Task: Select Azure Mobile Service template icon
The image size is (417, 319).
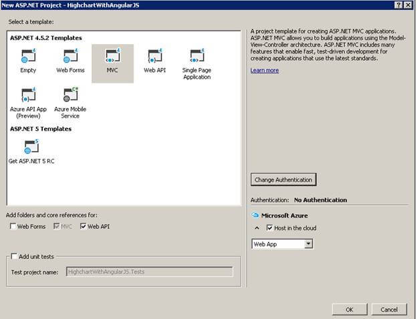Action: 70,95
